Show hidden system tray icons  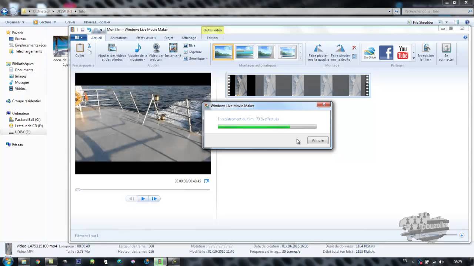tap(413, 262)
